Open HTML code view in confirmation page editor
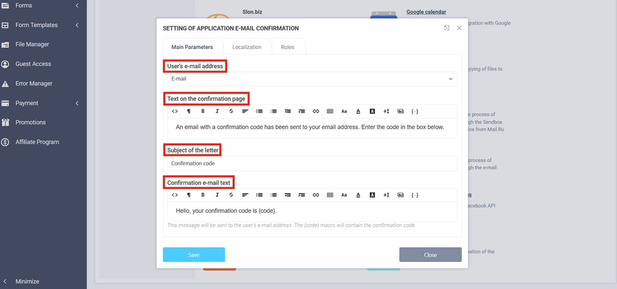Image resolution: width=617 pixels, height=289 pixels. coord(174,111)
